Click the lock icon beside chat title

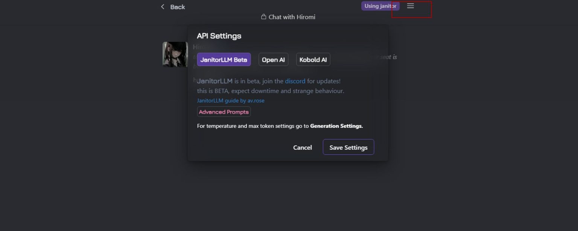coord(263,17)
